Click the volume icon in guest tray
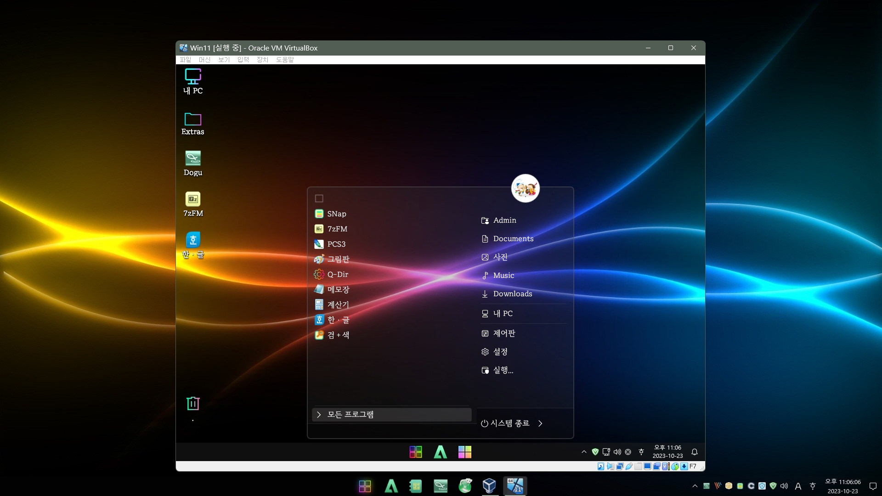The width and height of the screenshot is (882, 496). [617, 452]
